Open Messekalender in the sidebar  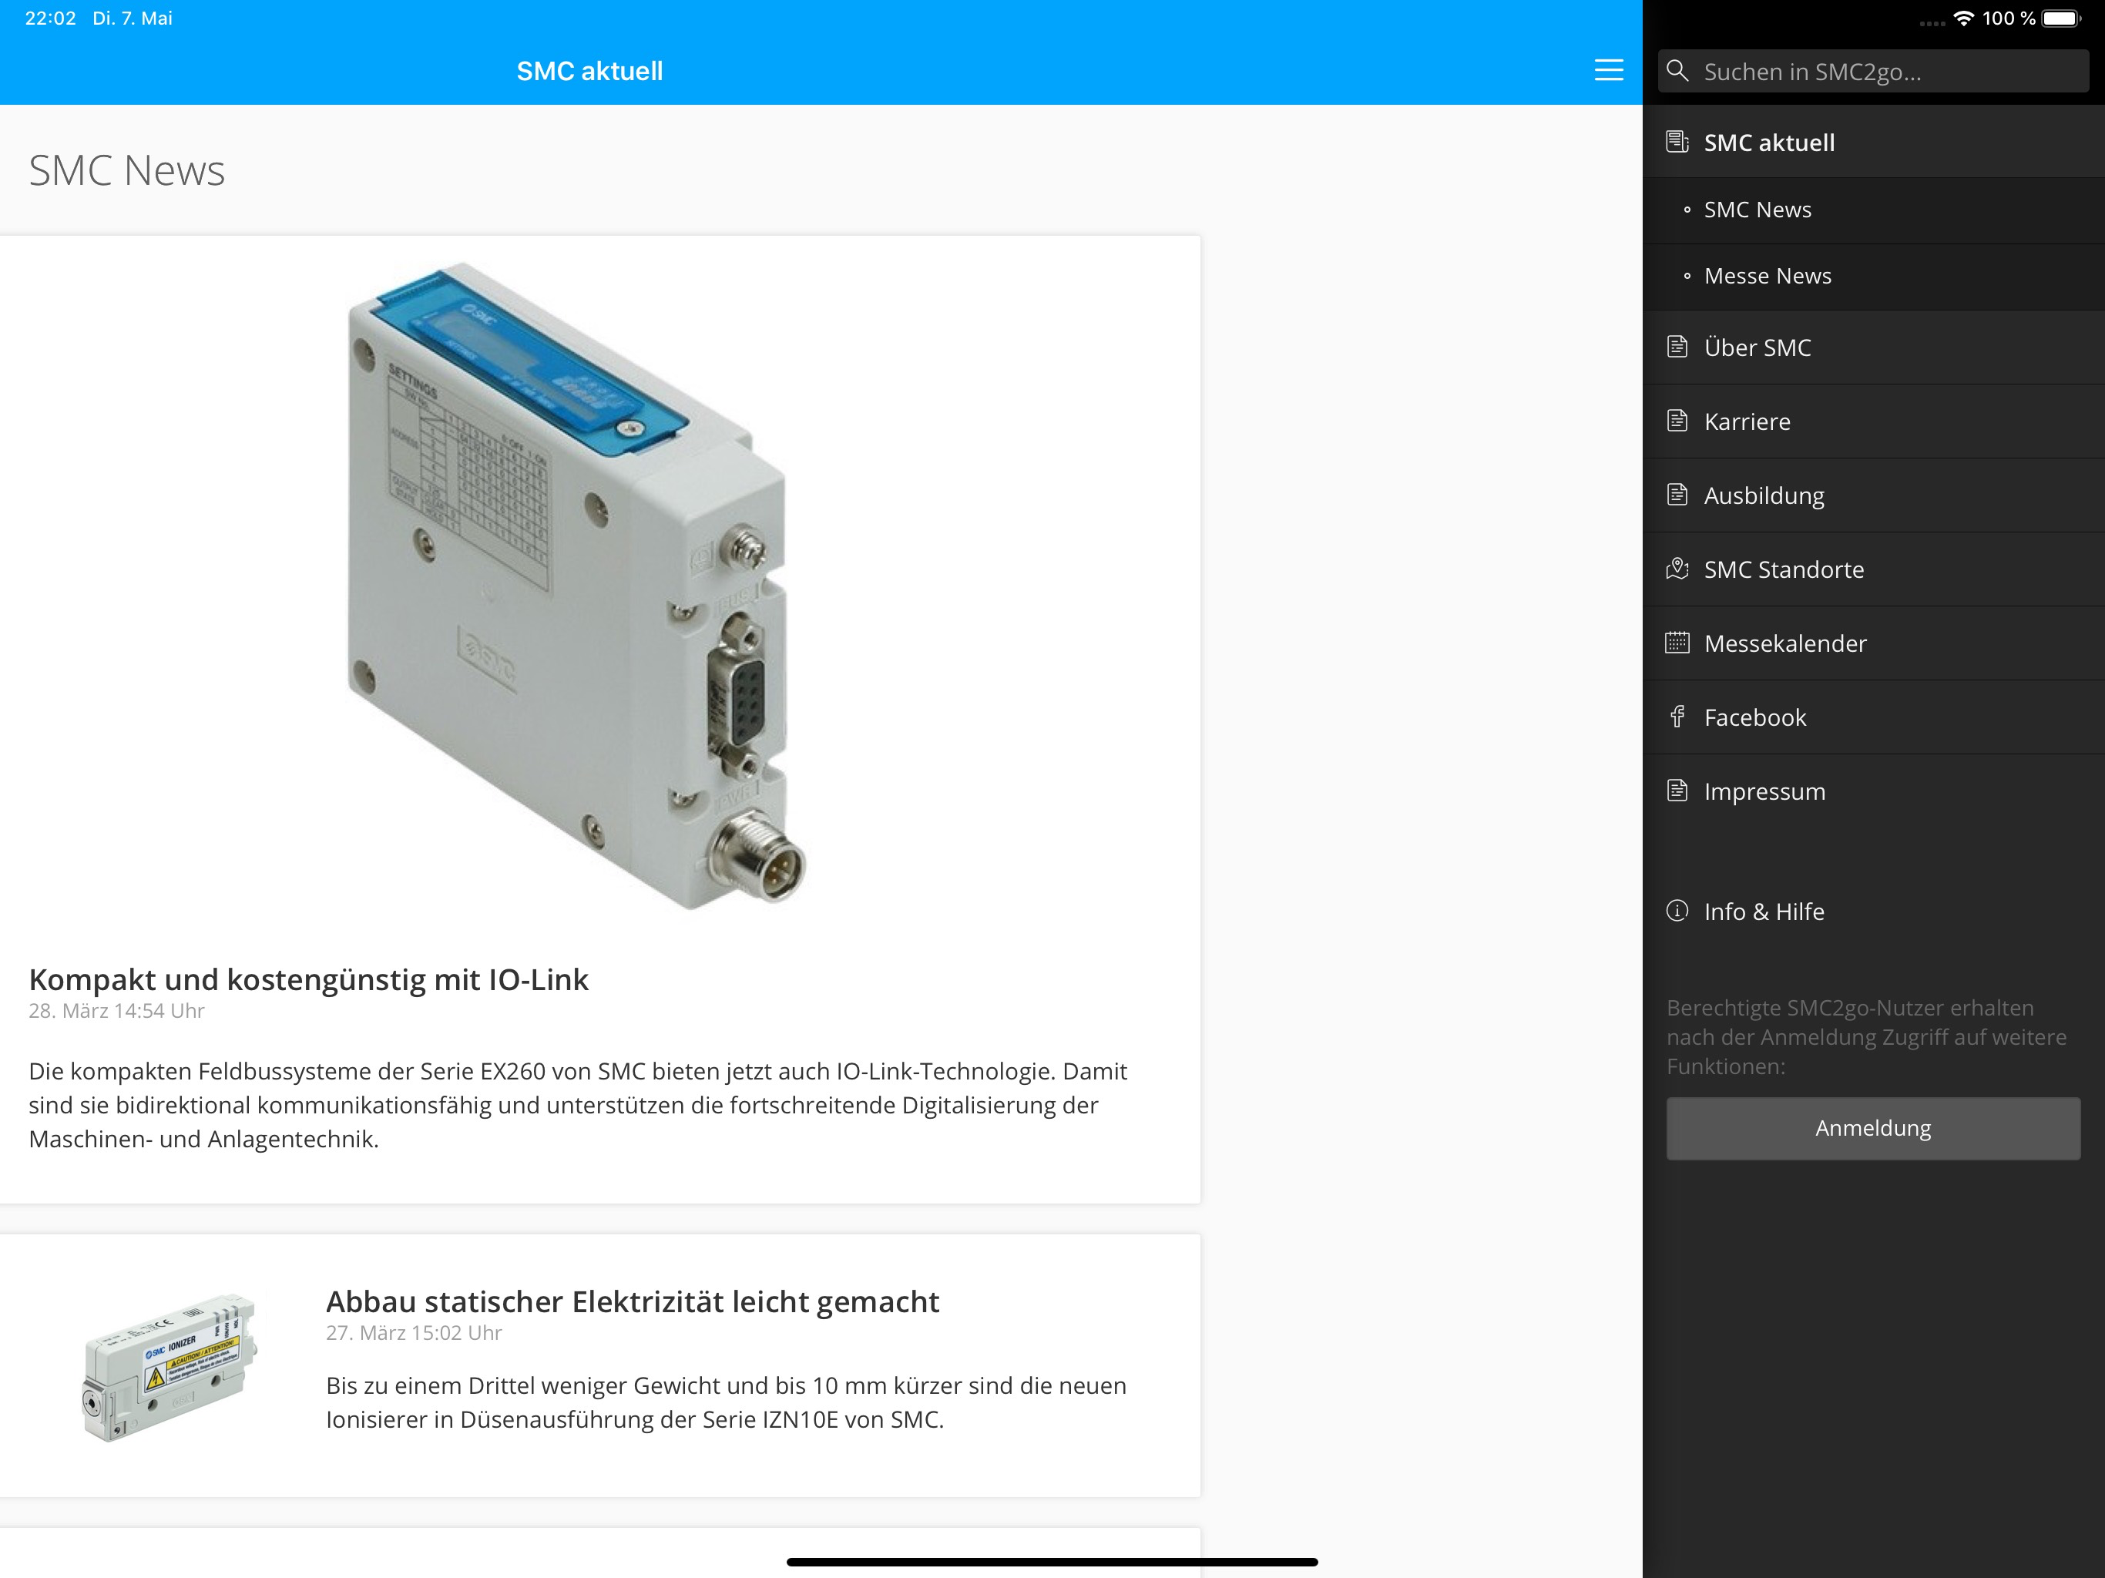(x=1874, y=643)
